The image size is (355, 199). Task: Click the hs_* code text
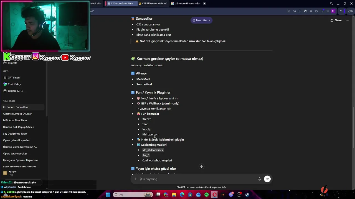pos(146,155)
